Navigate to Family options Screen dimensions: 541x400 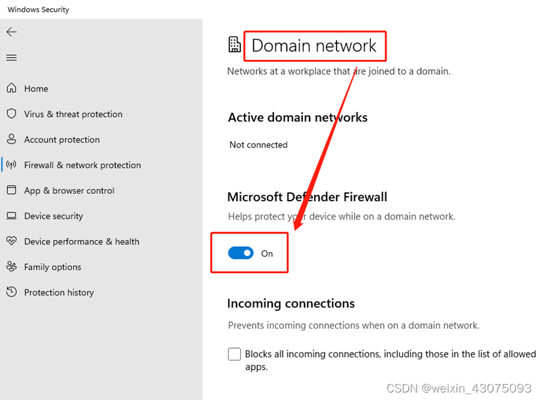tap(53, 267)
